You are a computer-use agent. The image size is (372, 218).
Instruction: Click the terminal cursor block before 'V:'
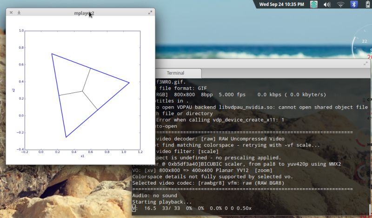tap(134, 208)
